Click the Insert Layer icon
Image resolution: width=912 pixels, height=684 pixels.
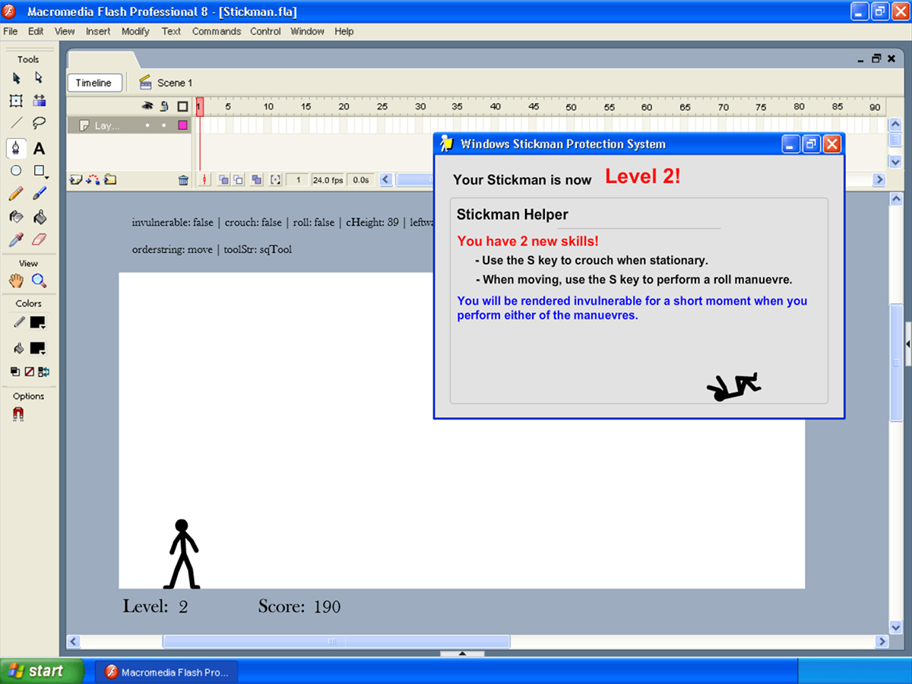coord(76,180)
